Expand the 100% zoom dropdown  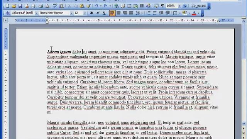[179, 6]
